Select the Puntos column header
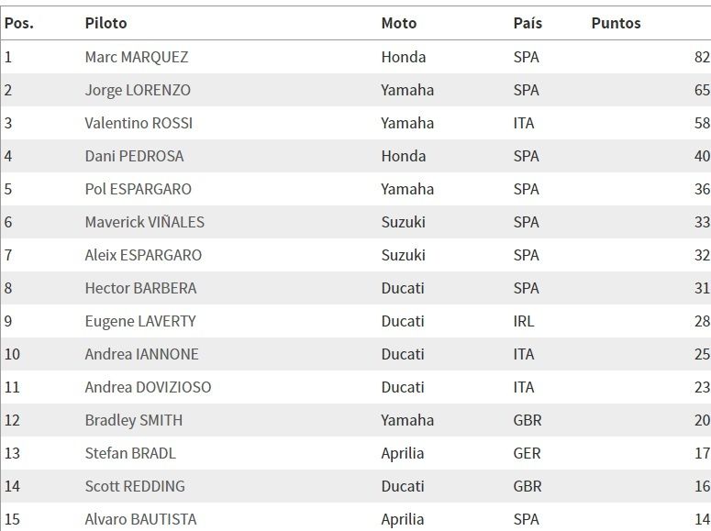This screenshot has height=531, width=711. click(x=616, y=23)
